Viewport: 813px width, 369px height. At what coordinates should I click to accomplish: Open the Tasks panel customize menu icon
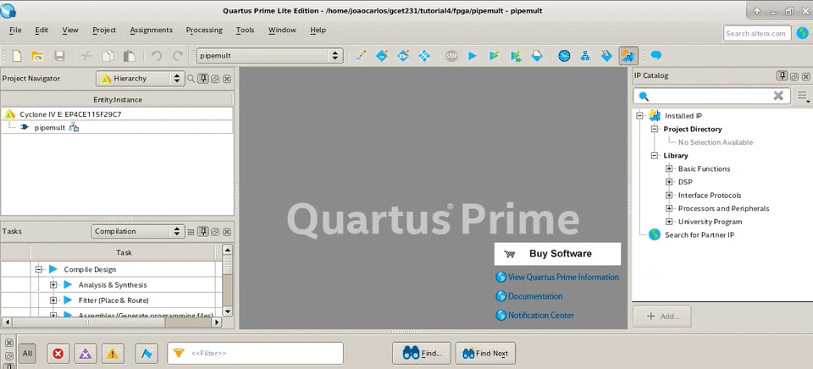(191, 232)
